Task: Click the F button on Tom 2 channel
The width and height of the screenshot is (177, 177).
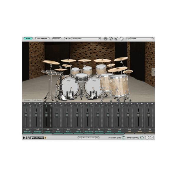Action: (x=72, y=106)
